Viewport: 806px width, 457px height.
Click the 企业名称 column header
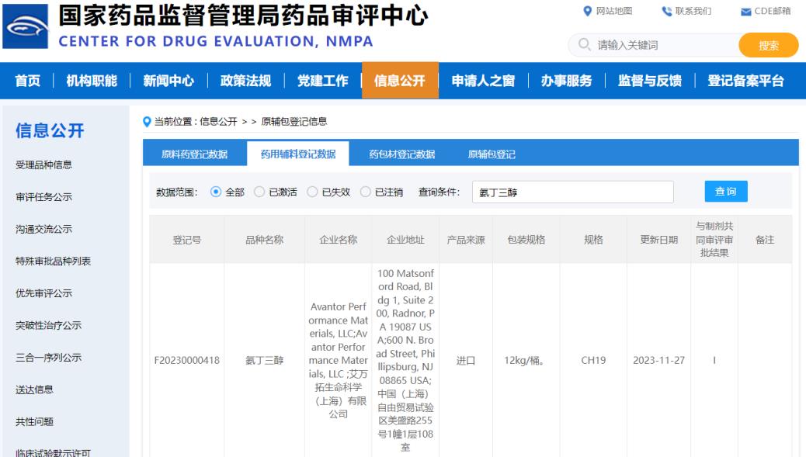point(339,240)
